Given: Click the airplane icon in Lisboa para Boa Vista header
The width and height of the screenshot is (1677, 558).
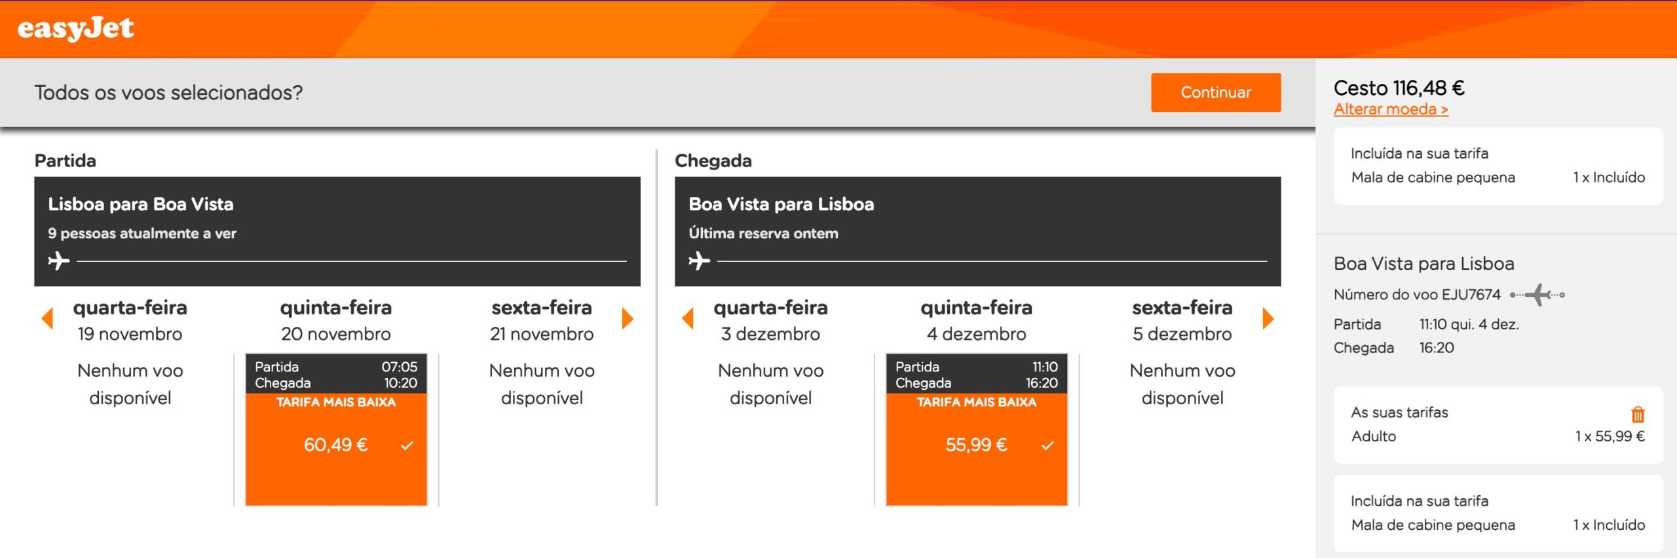Looking at the screenshot, I should [58, 261].
